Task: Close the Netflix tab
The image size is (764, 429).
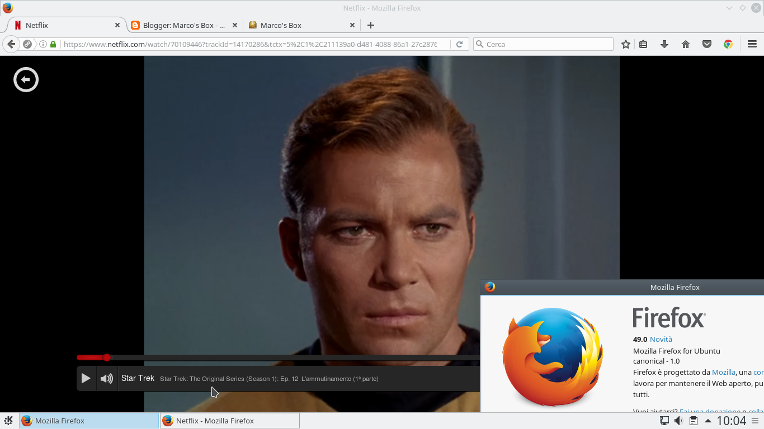Action: [117, 25]
